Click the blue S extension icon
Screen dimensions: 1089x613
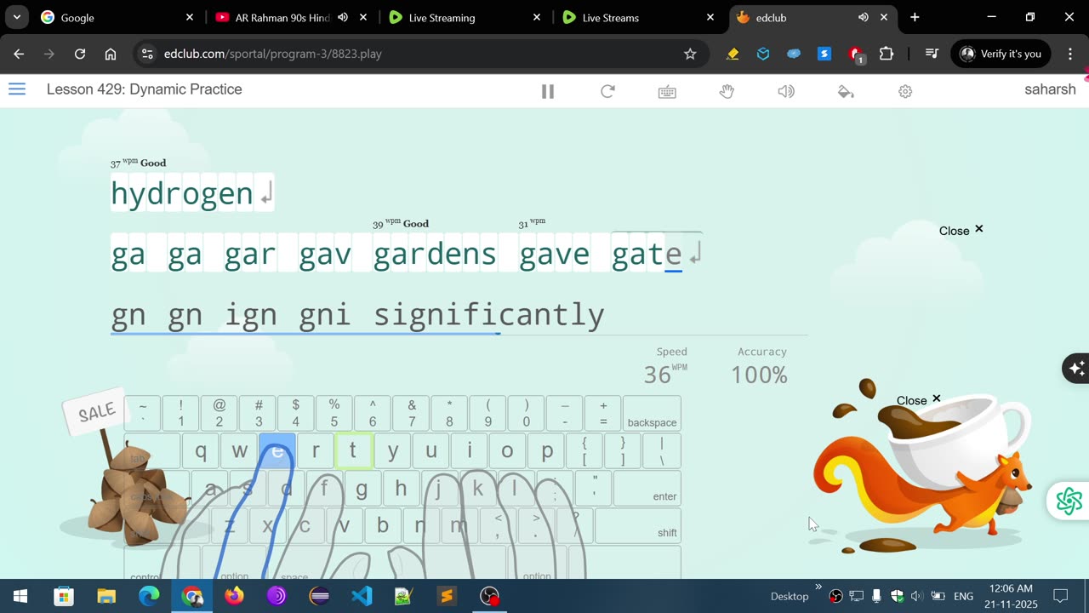[824, 54]
